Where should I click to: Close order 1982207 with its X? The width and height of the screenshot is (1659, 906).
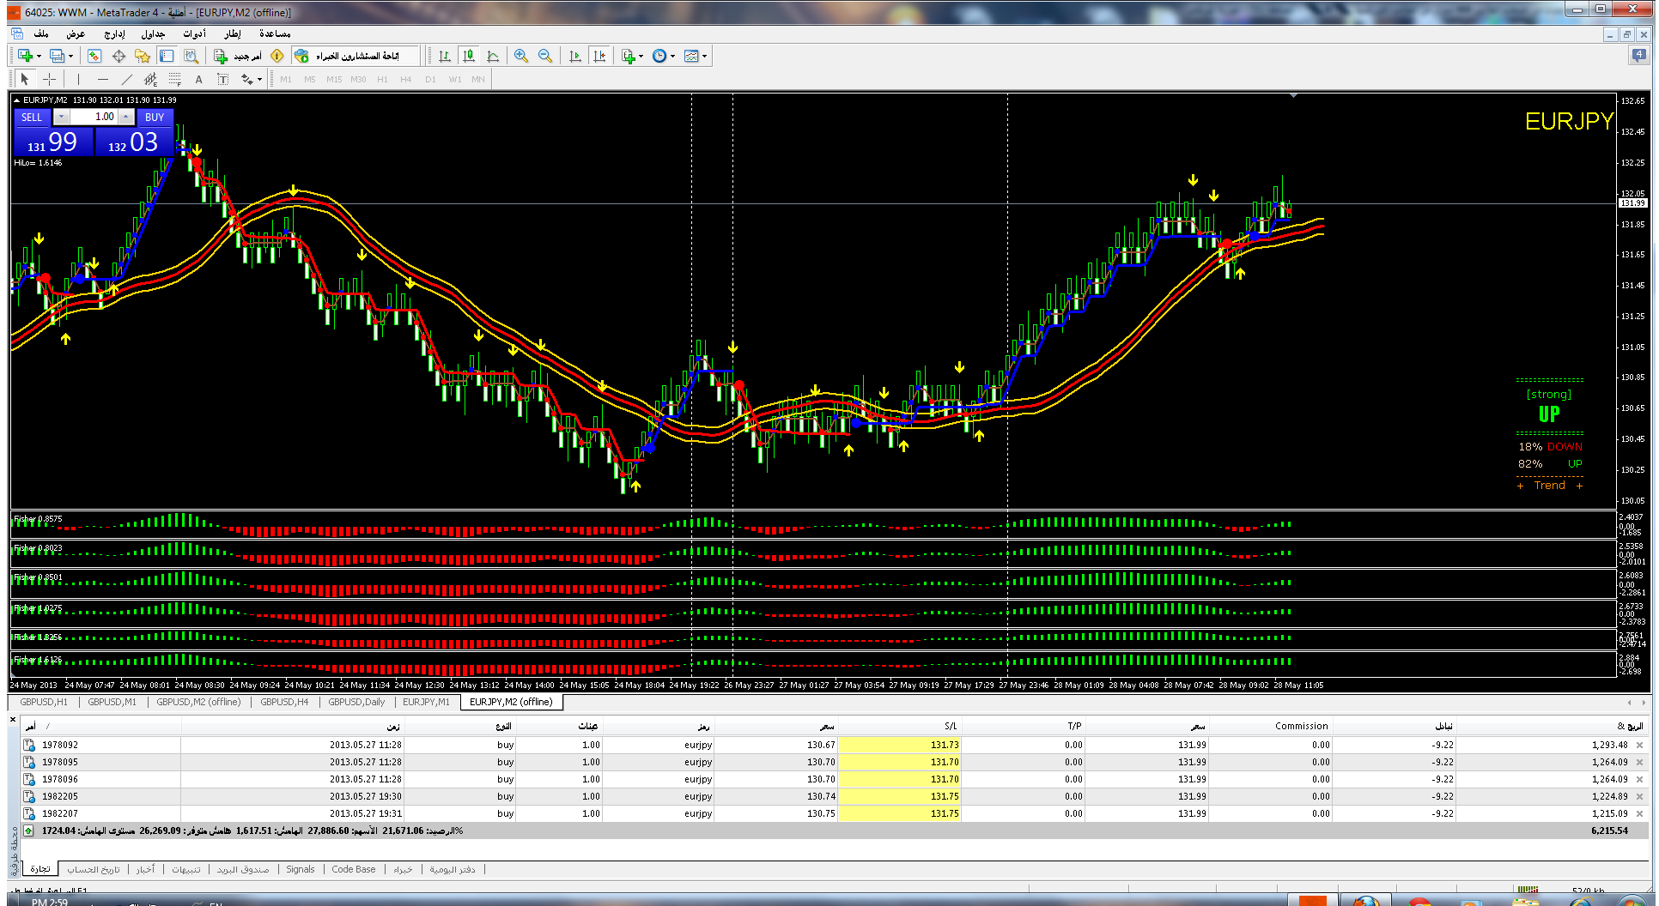(1639, 813)
